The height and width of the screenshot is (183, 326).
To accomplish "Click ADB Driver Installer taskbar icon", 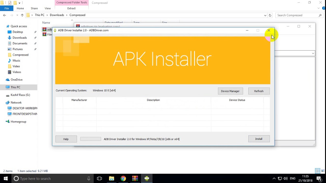I will click(147, 178).
